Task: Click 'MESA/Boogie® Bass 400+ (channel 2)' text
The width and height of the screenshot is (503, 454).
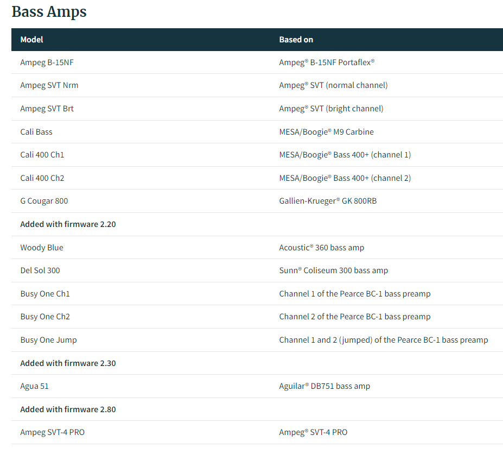Action: [345, 178]
